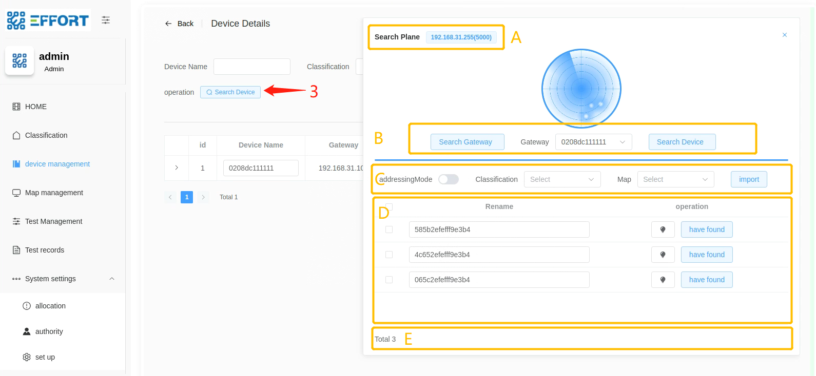The image size is (816, 376).
Task: Open the Classification select dropdown in panel
Action: (562, 179)
